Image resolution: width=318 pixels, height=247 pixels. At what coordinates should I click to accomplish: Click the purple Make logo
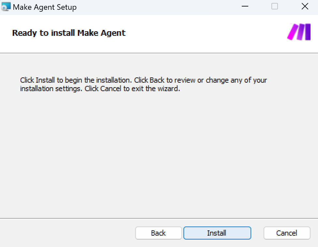coord(299,32)
